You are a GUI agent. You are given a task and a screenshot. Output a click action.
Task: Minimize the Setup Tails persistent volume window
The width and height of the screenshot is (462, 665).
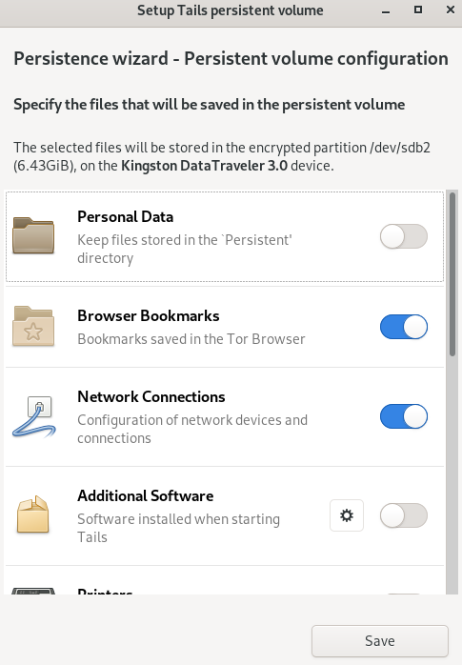click(x=386, y=10)
